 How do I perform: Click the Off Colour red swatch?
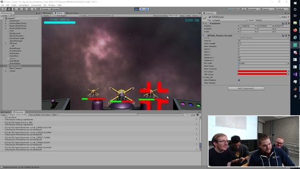pos(262,74)
